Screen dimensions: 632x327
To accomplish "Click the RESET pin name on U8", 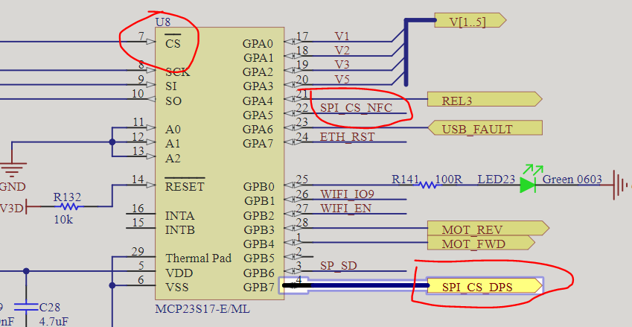I will pyautogui.click(x=185, y=186).
